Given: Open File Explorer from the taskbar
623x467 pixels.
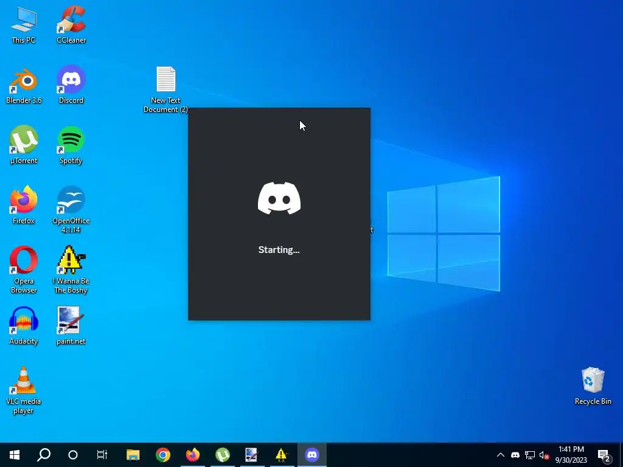Looking at the screenshot, I should coord(133,455).
